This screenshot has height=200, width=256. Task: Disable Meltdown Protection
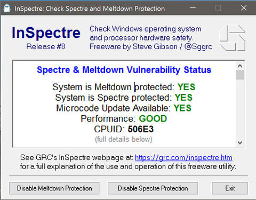[54, 188]
